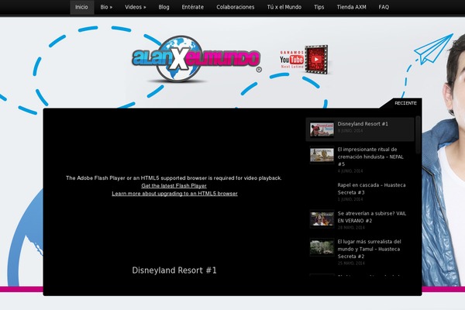465x310 pixels.
Task: Open Rapel en cascada - Huasteca Secreta #3
Action: [371, 188]
